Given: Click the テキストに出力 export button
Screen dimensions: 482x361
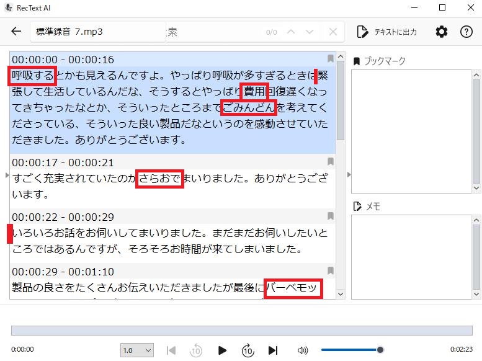Looking at the screenshot, I should [x=387, y=32].
